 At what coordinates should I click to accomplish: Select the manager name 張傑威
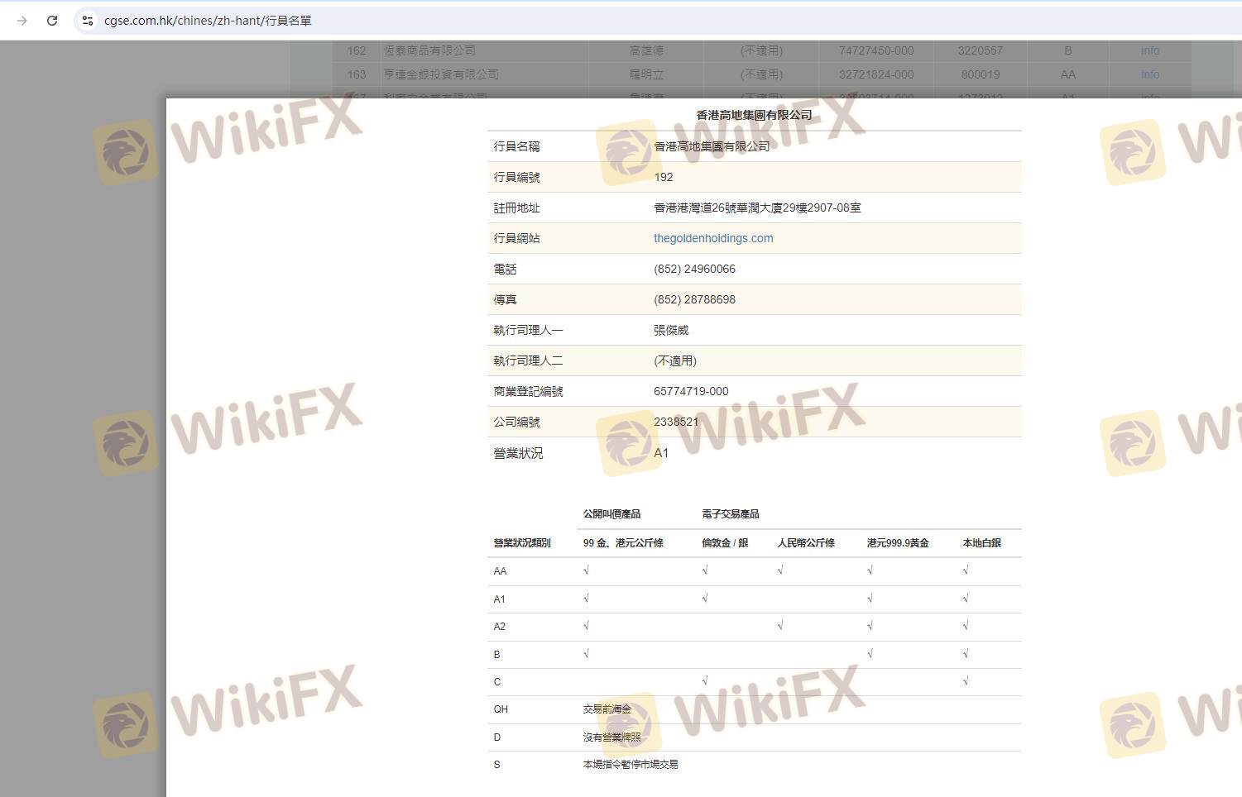(671, 330)
